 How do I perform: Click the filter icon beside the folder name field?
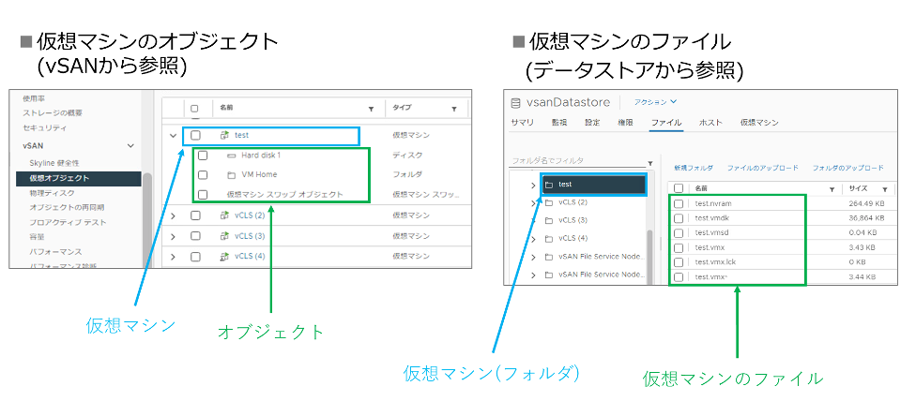tap(649, 163)
